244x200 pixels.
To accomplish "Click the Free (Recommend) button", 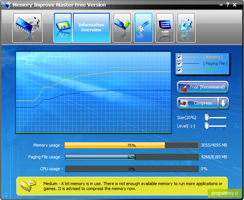I will (x=203, y=87).
